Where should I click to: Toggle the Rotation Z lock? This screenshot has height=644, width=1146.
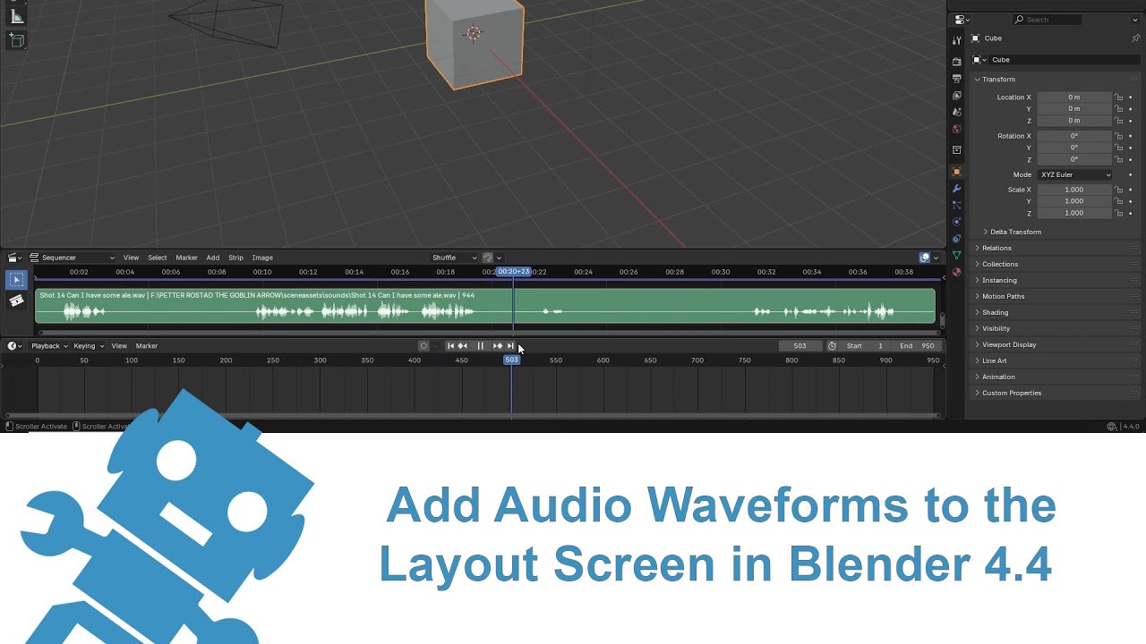tap(1118, 159)
